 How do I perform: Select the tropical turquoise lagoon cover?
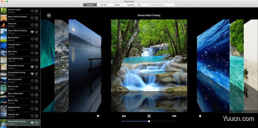click(x=237, y=66)
